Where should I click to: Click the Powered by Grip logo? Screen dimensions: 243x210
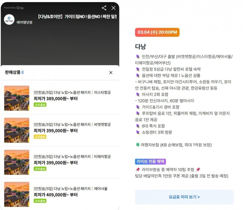tap(13, 8)
